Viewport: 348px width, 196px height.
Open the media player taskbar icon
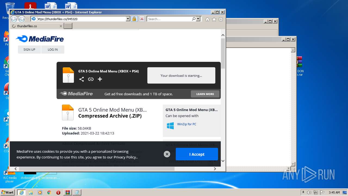click(x=40, y=192)
